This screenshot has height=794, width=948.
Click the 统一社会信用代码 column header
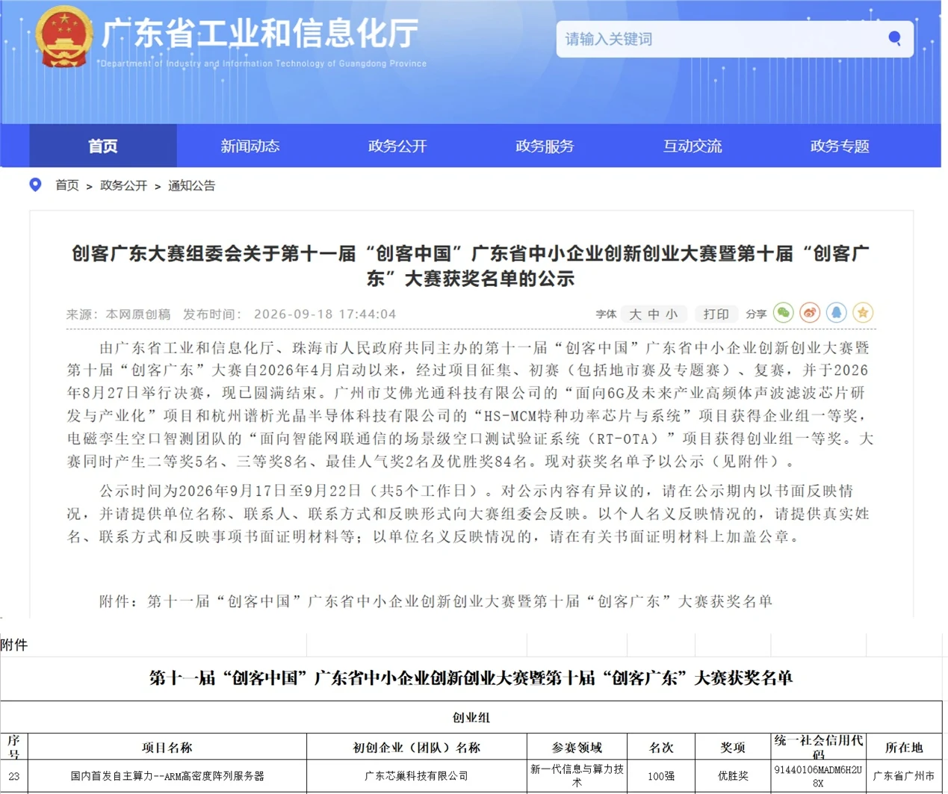(819, 747)
